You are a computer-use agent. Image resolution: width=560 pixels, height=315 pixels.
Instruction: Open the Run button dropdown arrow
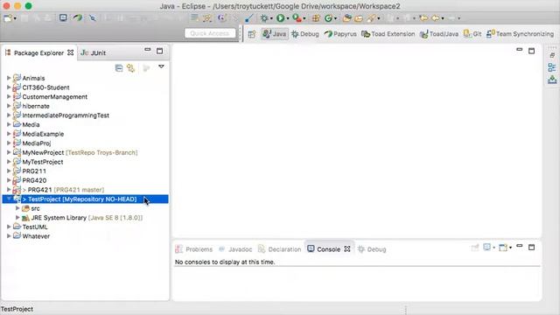(288, 18)
